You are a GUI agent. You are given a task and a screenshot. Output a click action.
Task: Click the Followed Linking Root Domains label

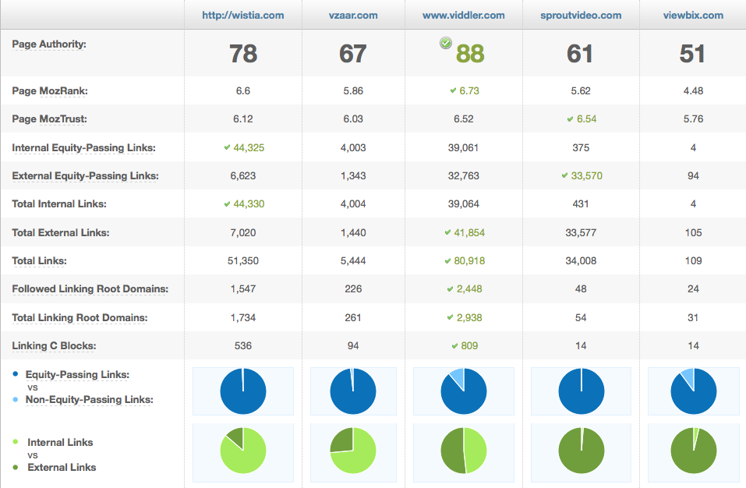click(90, 289)
